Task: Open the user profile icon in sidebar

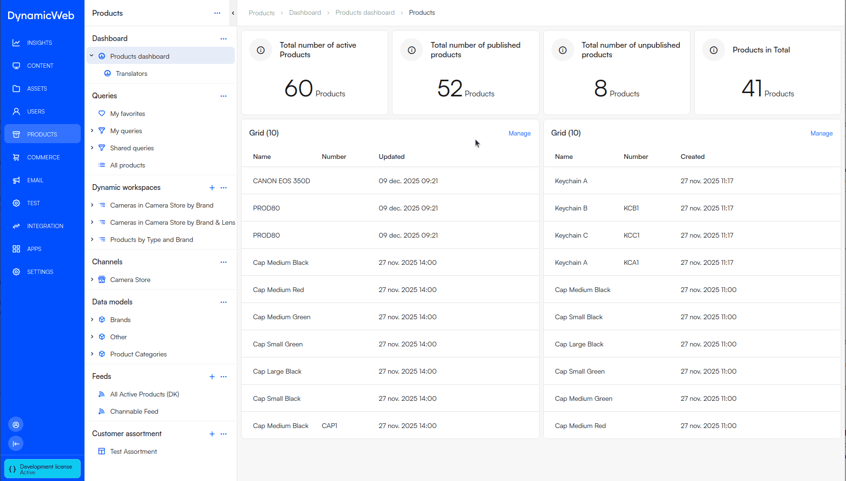Action: click(x=16, y=425)
